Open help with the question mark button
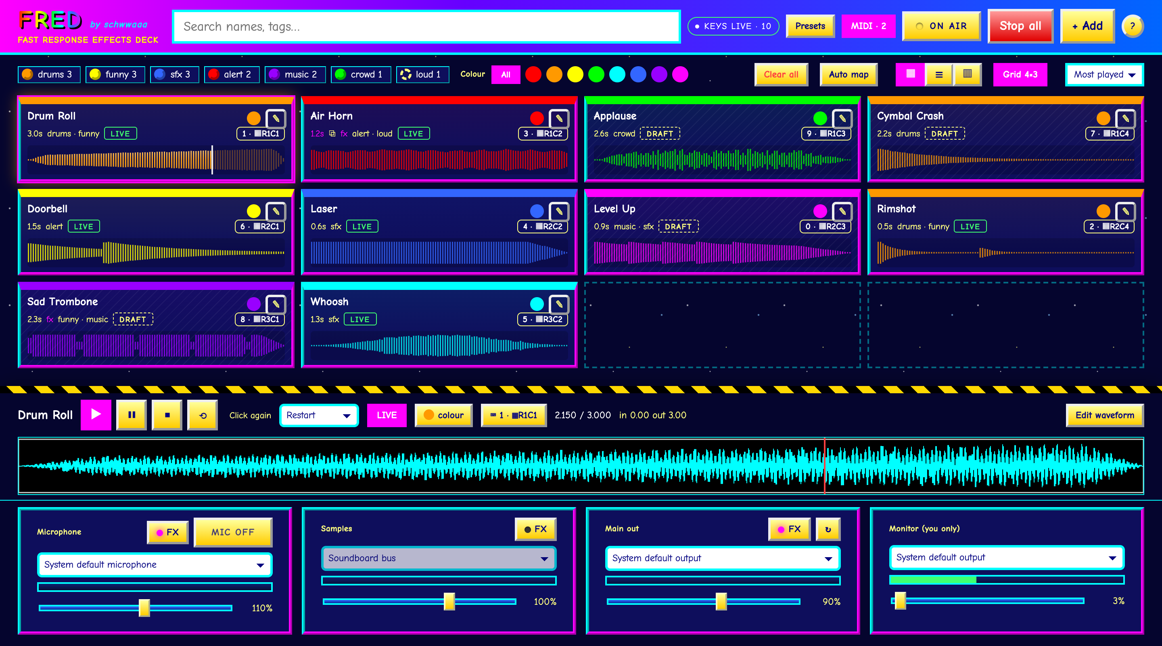 pyautogui.click(x=1132, y=26)
